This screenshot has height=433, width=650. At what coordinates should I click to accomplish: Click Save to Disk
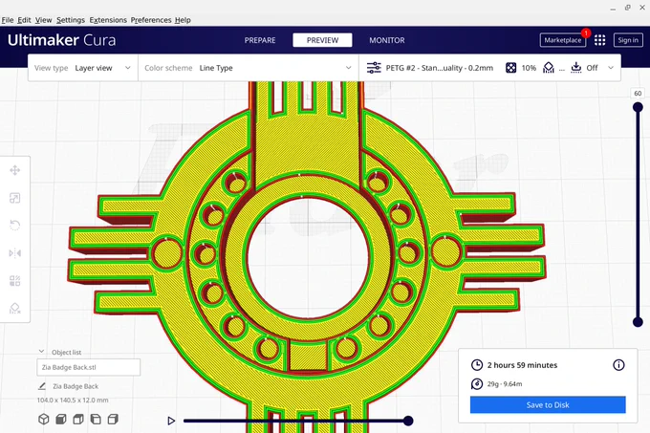548,405
